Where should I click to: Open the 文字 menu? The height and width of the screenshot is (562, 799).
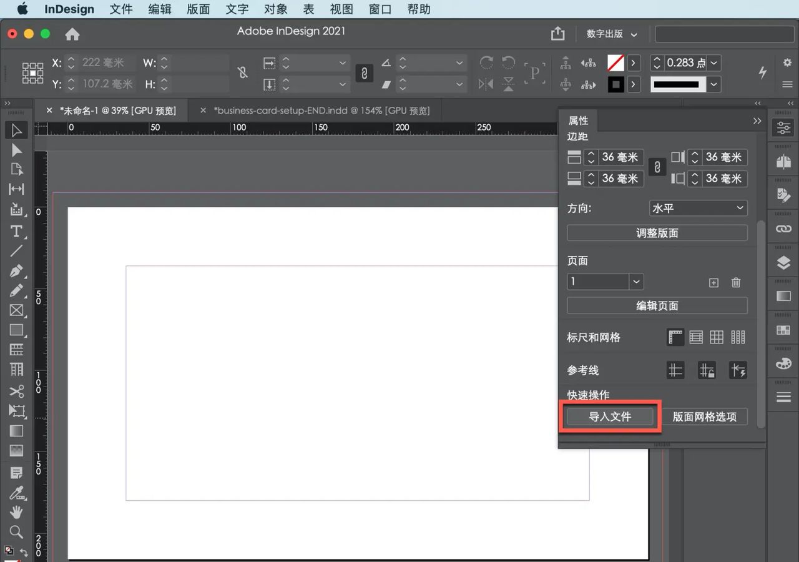coord(237,9)
